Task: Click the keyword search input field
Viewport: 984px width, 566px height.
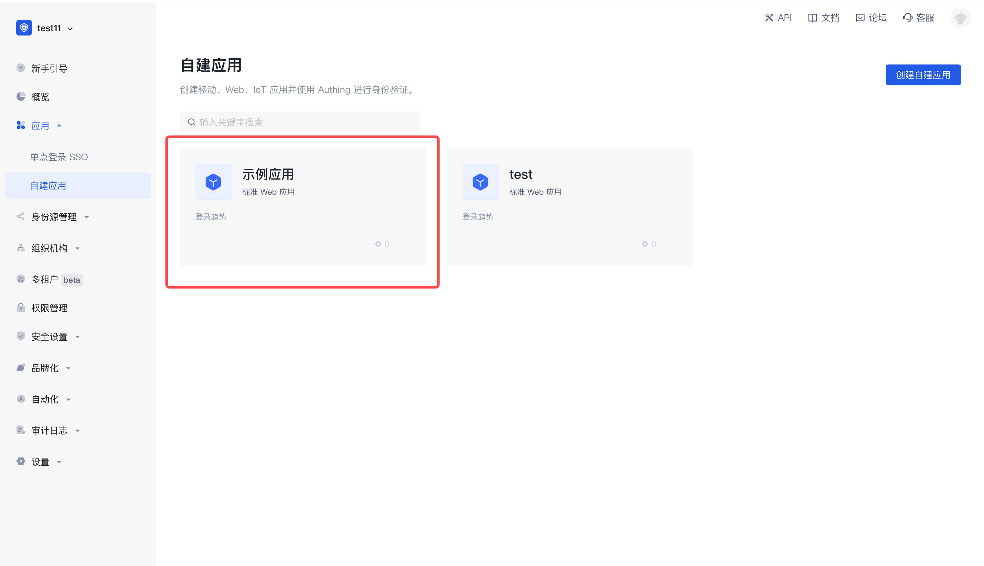Action: click(299, 122)
